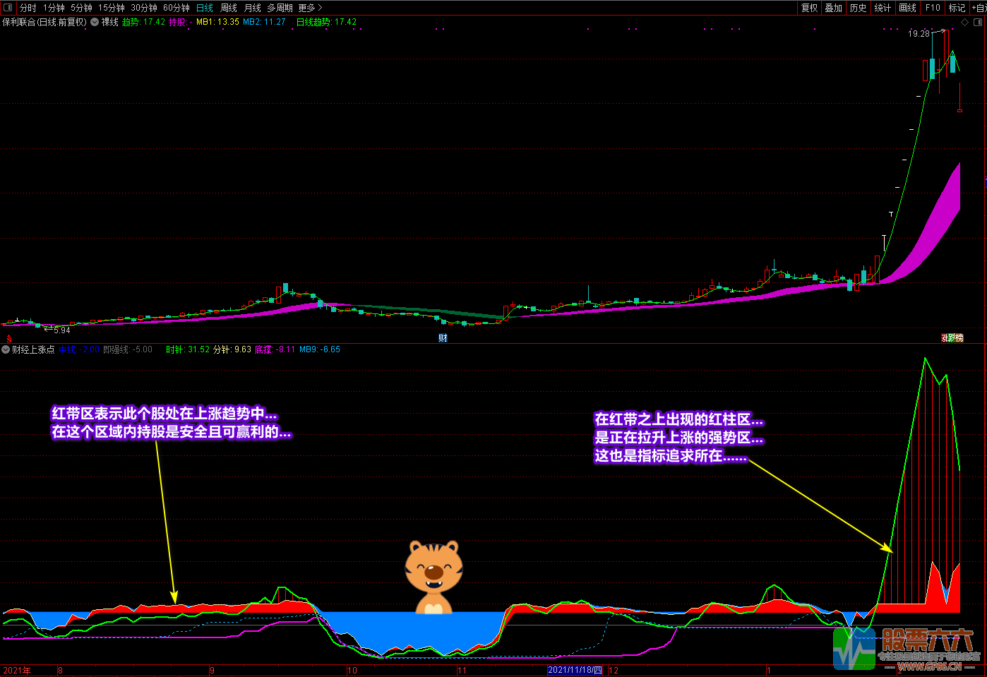Click the diamond icon at top right
The height and width of the screenshot is (677, 987).
[x=965, y=22]
